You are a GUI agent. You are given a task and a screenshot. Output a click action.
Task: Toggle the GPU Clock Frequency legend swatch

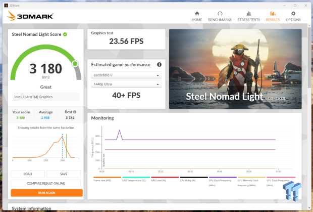(x=281, y=177)
